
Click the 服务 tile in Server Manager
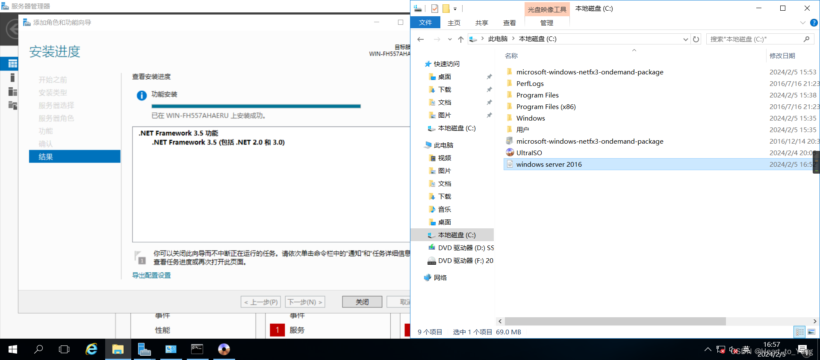[297, 330]
